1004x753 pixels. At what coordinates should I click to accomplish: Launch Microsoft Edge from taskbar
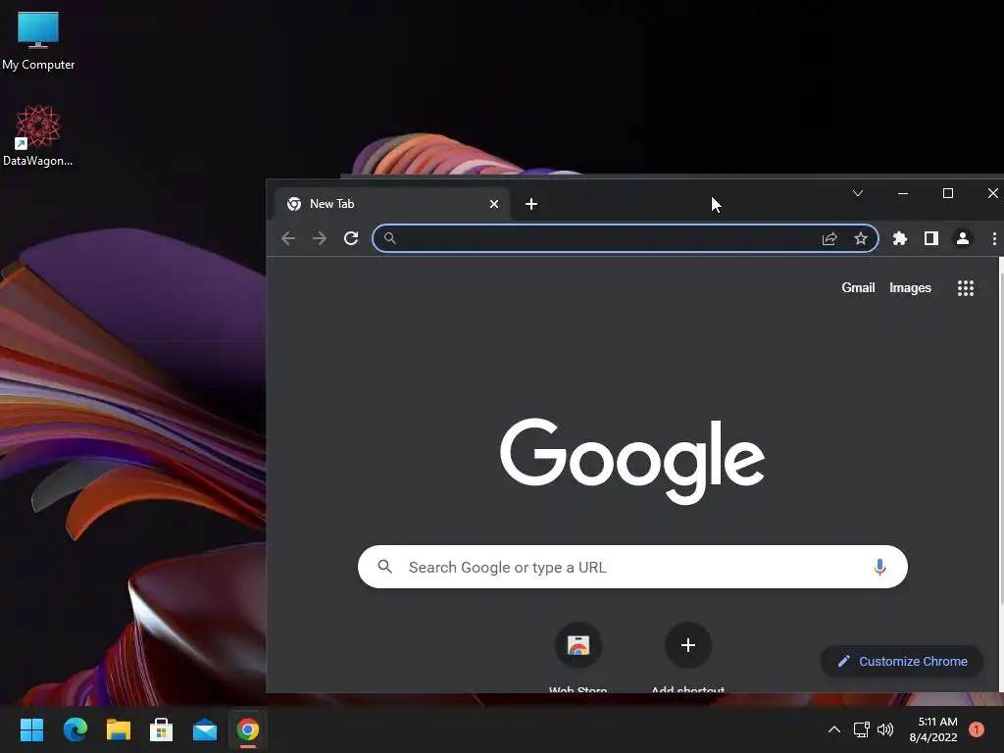coord(75,729)
